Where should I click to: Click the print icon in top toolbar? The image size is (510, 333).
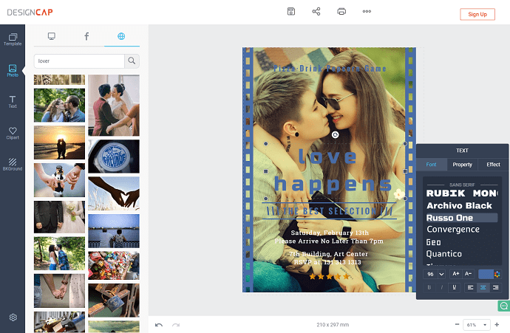point(341,12)
